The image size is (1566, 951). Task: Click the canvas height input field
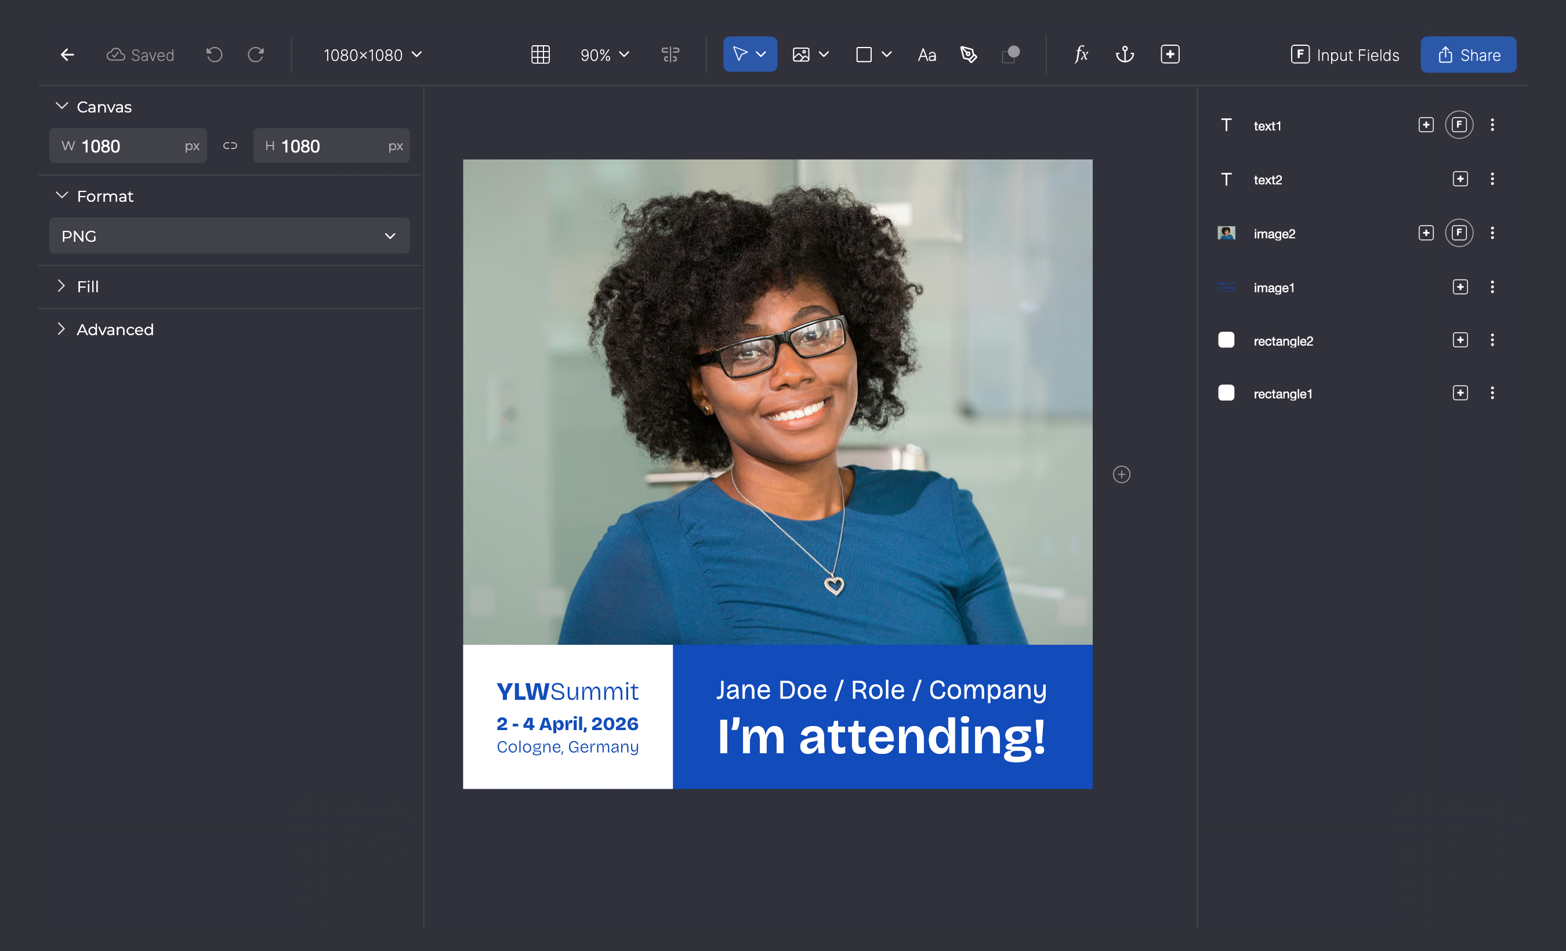(x=332, y=146)
